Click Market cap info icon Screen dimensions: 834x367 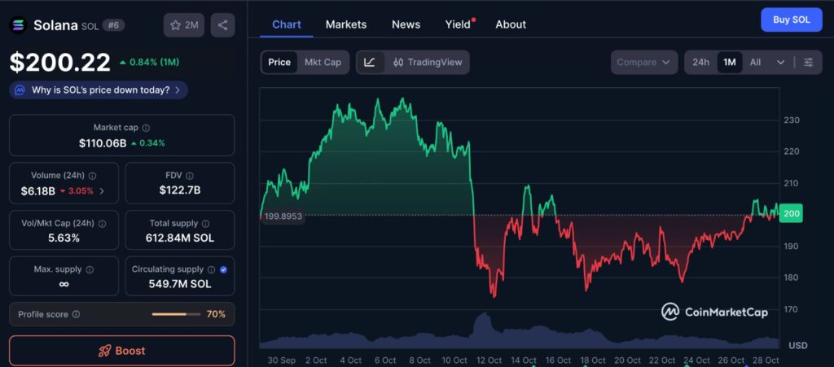click(x=146, y=128)
